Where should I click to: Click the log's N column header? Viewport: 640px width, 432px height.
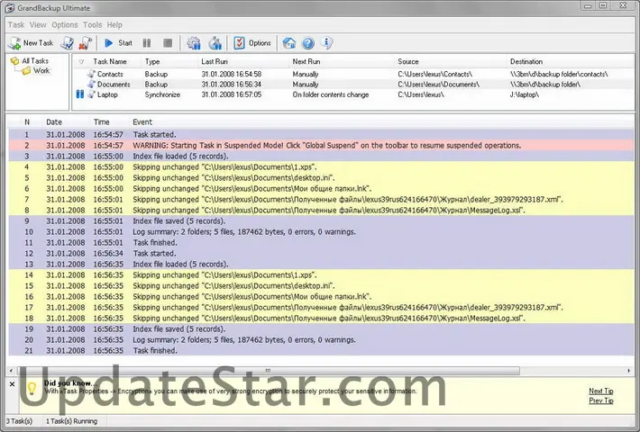coord(27,121)
